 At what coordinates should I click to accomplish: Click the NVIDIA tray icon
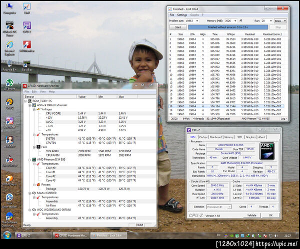(x=231, y=236)
